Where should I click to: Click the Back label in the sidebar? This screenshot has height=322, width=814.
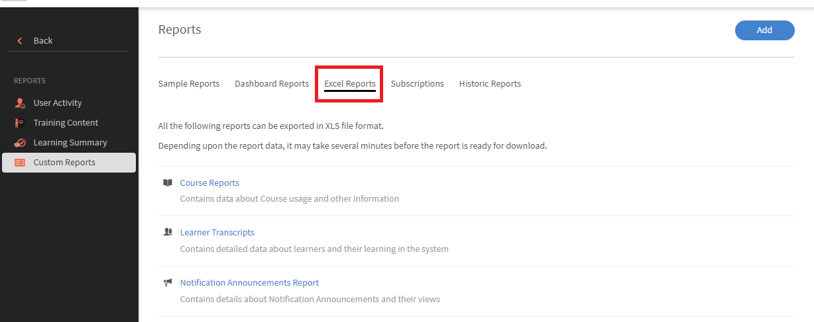43,41
